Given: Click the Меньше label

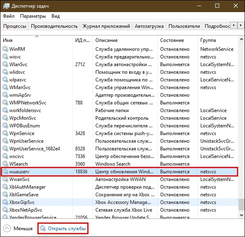Looking at the screenshot, I should (x=23, y=229).
